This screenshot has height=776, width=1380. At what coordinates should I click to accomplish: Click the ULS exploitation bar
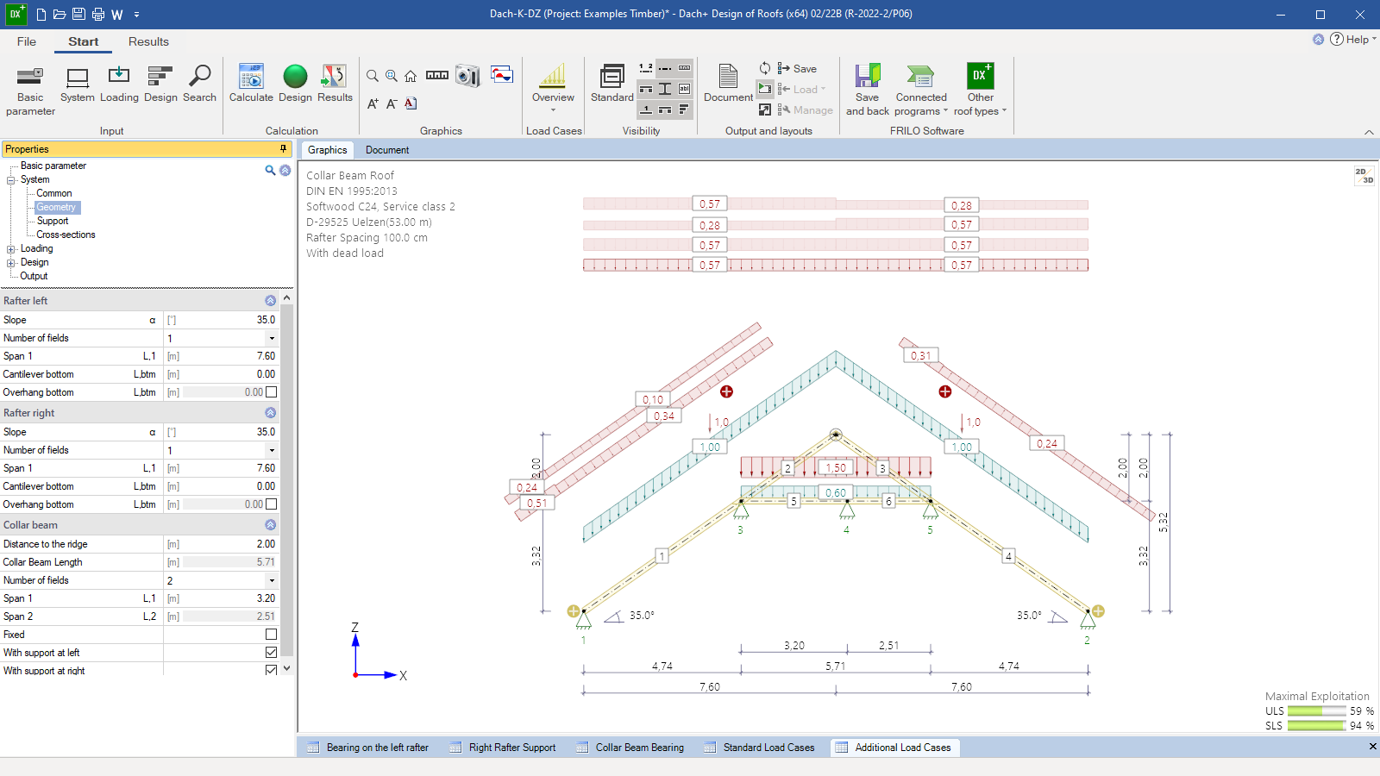tap(1317, 711)
